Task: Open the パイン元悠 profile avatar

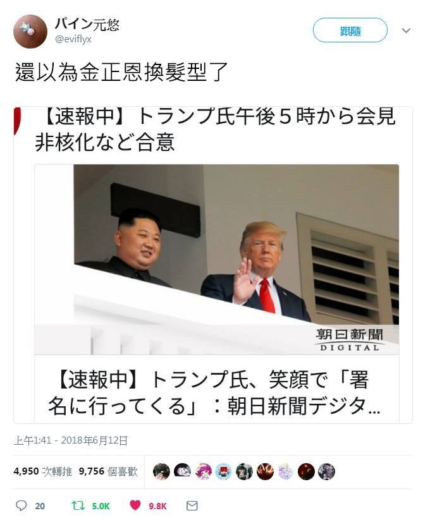Action: click(x=30, y=32)
